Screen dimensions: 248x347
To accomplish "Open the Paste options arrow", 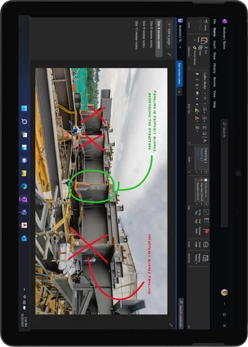I will pos(195,41).
